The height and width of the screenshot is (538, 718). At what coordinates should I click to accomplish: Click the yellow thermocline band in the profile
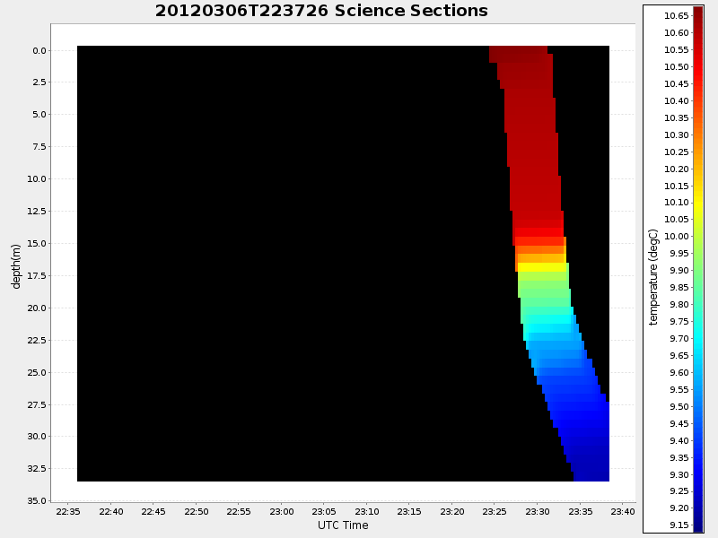543,267
